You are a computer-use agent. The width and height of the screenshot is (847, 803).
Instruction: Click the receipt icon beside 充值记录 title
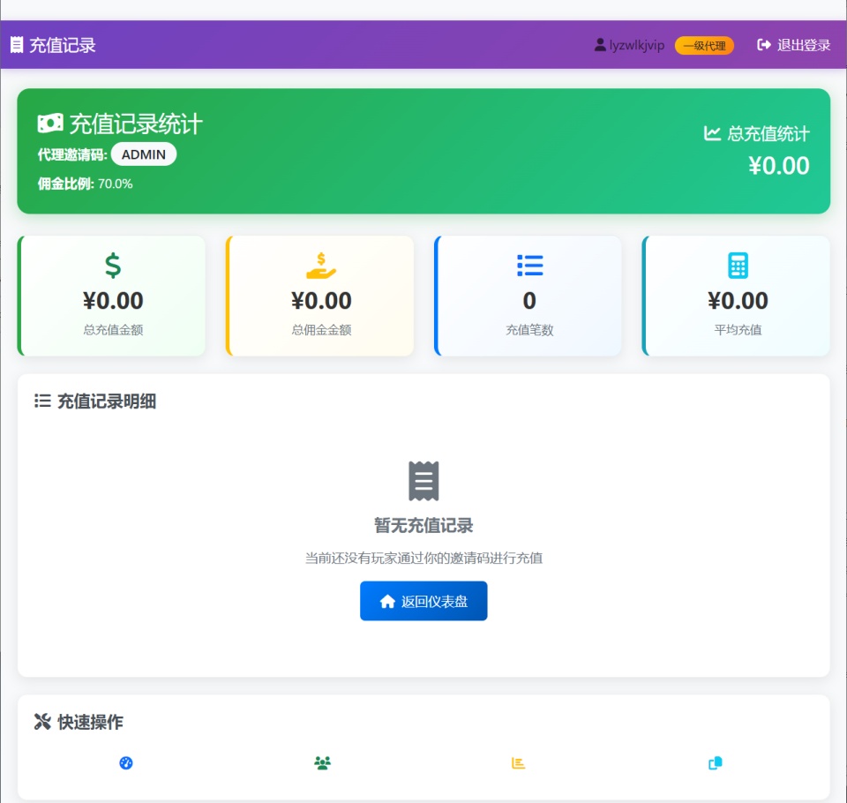pos(17,45)
